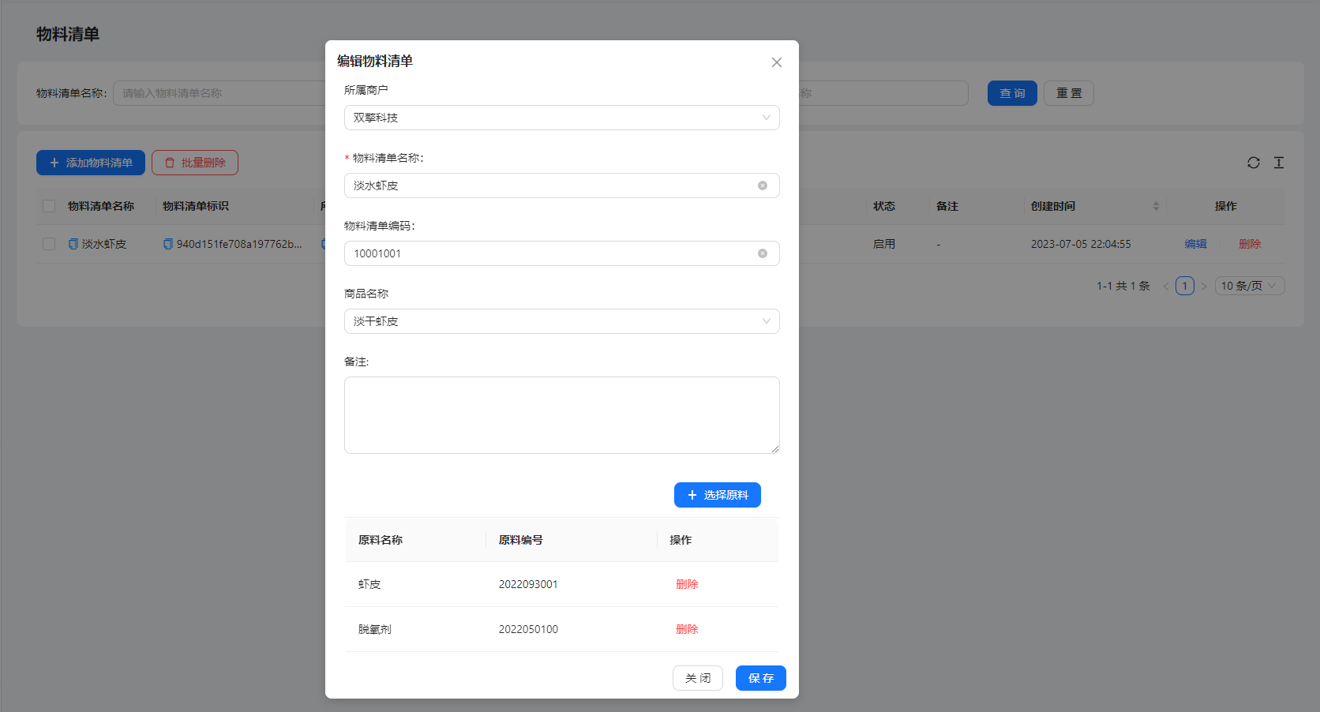The height and width of the screenshot is (712, 1320).
Task: Save the edited material list with 保存
Action: pyautogui.click(x=761, y=678)
